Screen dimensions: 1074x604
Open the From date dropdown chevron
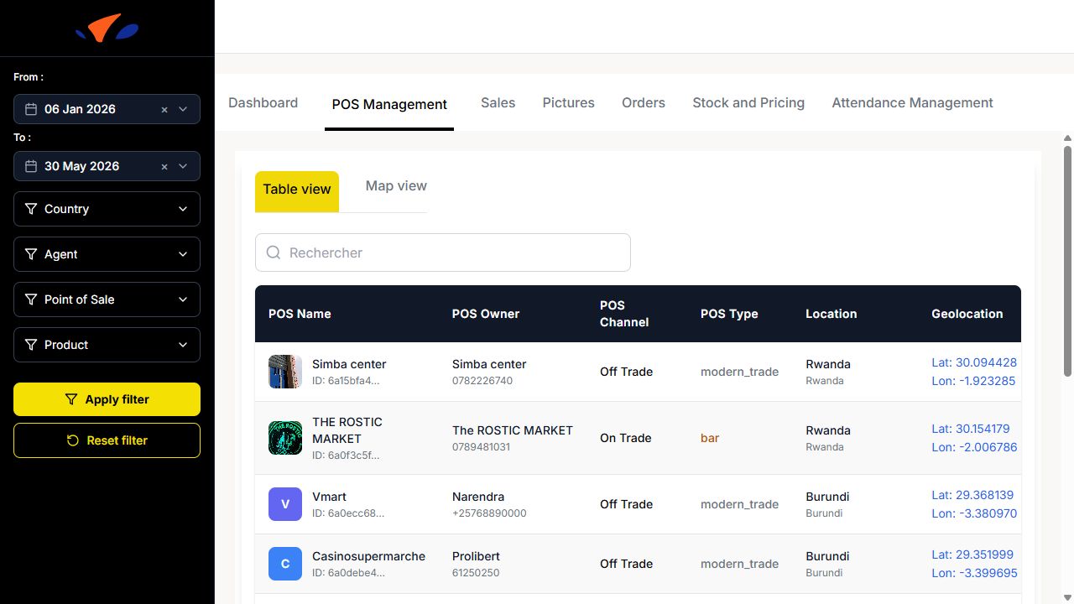(183, 109)
